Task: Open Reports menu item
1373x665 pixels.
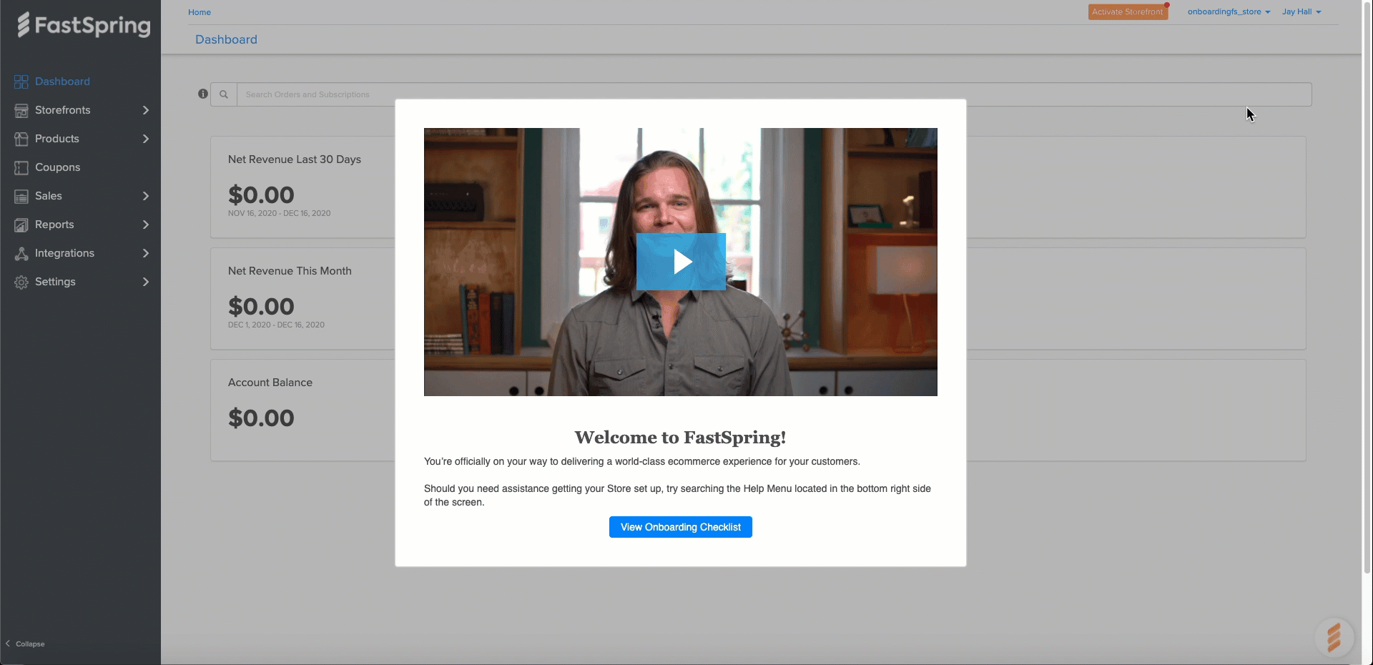Action: coord(54,225)
